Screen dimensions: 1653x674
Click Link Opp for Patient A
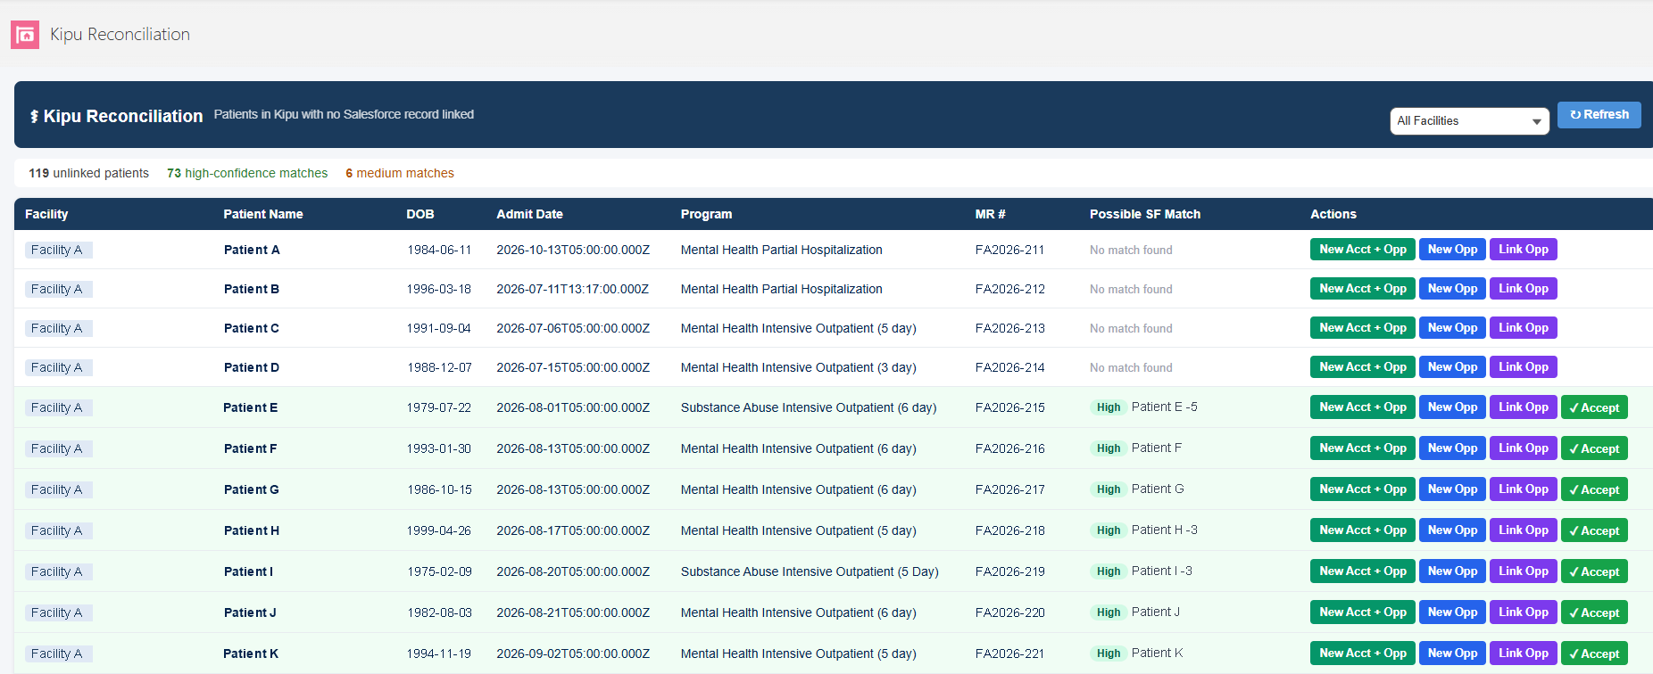pos(1523,250)
